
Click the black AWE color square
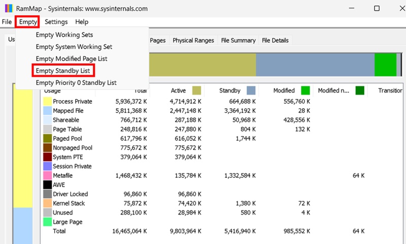[47, 185]
